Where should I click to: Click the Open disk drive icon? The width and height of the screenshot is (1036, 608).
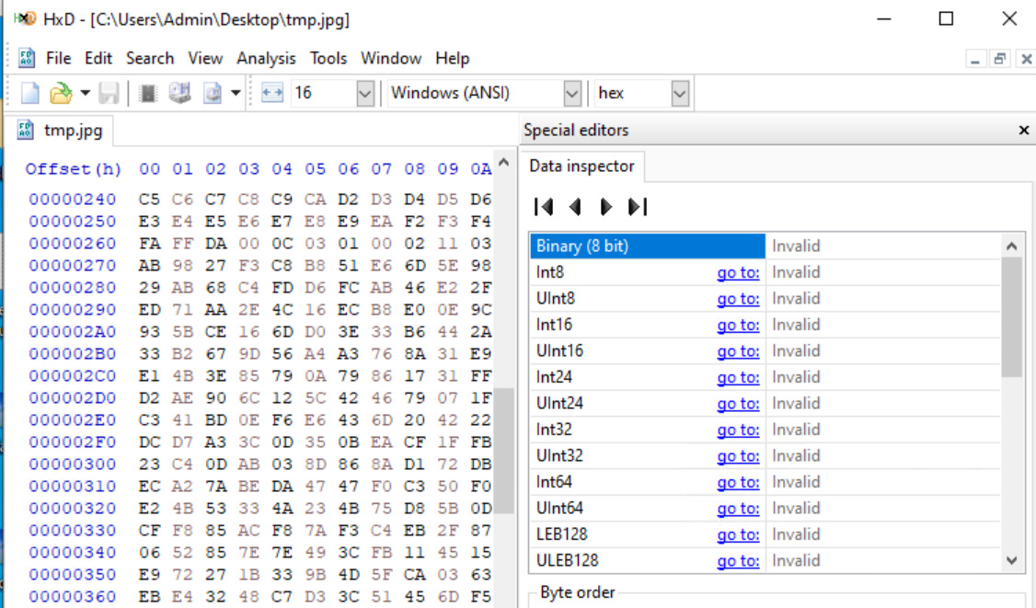point(179,93)
